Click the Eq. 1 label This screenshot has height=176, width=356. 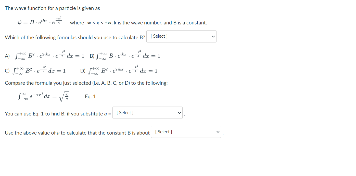[90, 96]
